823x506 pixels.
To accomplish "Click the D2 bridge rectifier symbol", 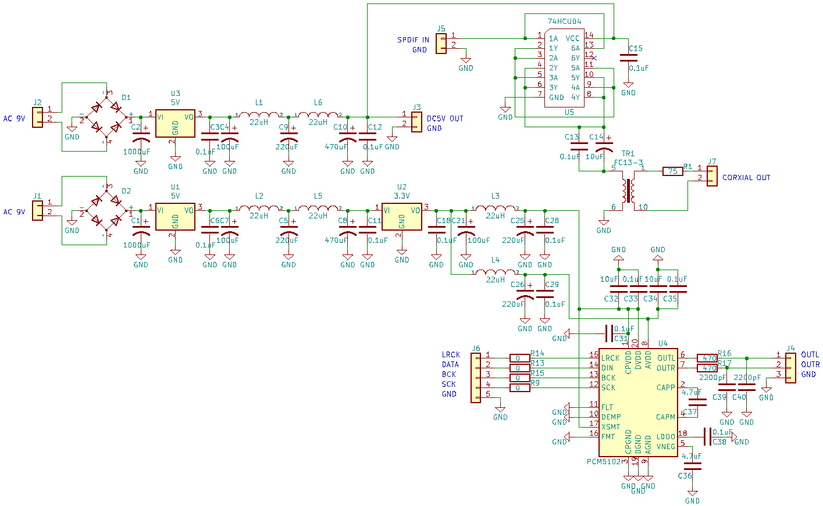I will [106, 210].
